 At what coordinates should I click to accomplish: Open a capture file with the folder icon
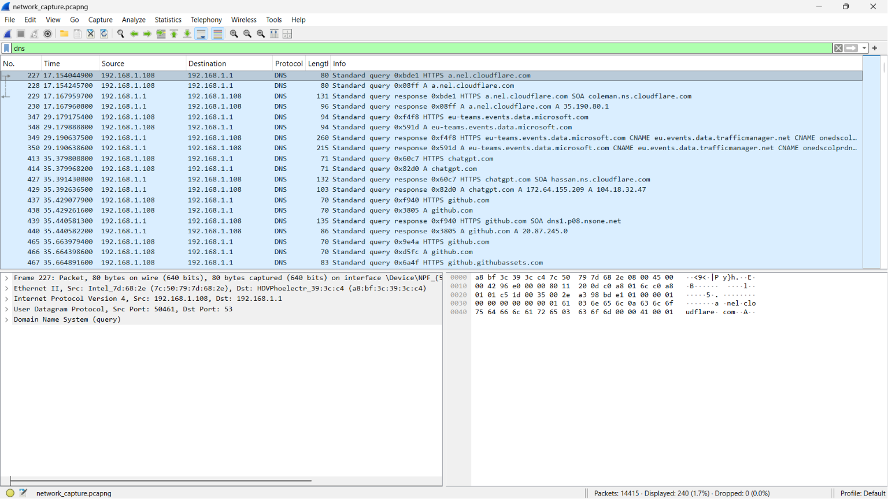(64, 33)
